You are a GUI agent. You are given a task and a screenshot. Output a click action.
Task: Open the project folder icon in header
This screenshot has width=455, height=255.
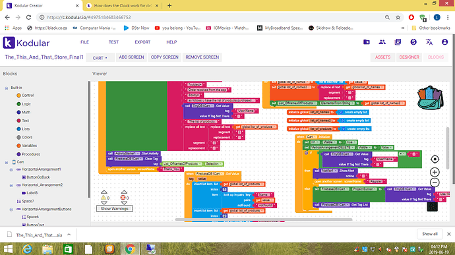click(367, 42)
